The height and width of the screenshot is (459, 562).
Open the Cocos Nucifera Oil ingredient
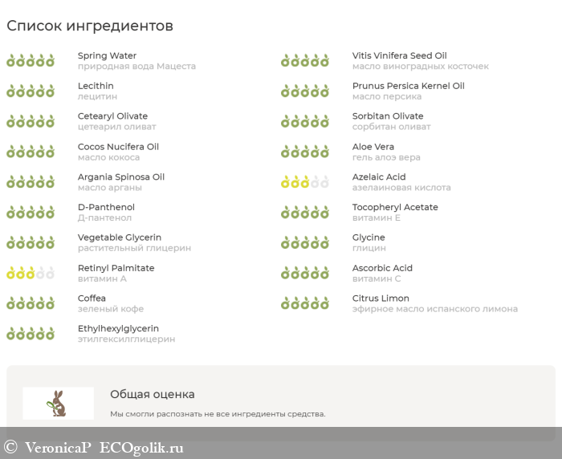point(118,147)
